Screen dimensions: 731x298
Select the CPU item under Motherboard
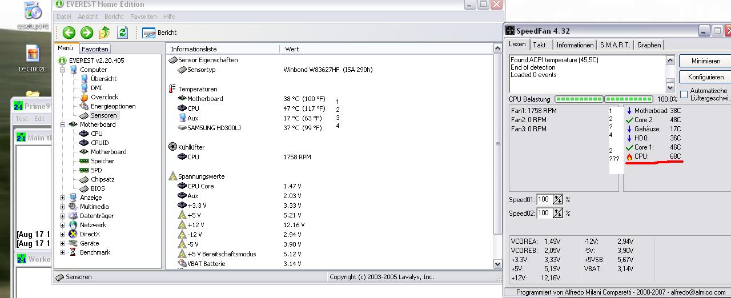click(x=97, y=134)
